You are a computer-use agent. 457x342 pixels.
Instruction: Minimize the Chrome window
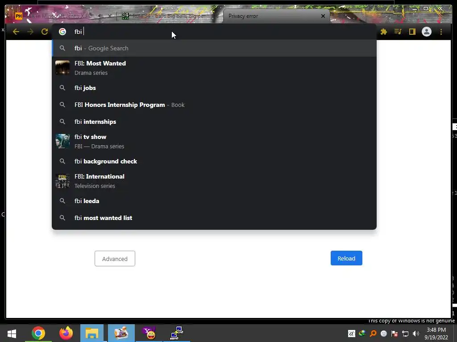tap(414, 9)
